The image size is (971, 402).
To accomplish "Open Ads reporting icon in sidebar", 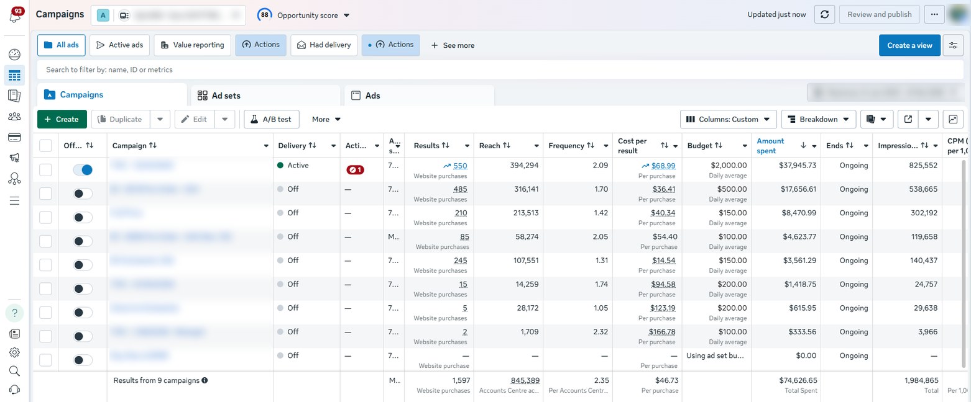I will tap(14, 96).
